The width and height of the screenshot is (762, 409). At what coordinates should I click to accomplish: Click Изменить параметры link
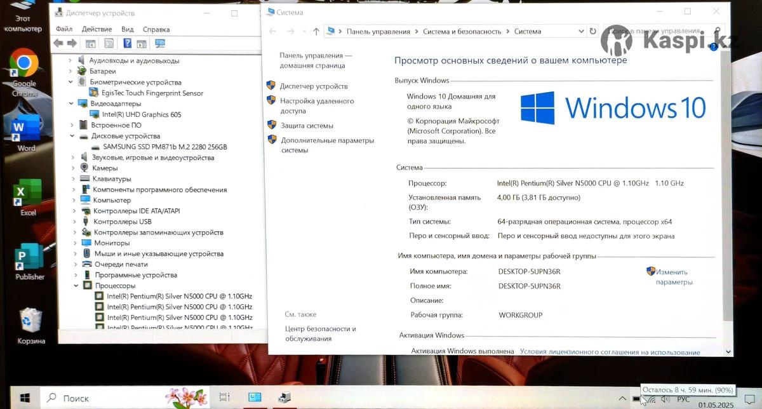[x=674, y=277]
